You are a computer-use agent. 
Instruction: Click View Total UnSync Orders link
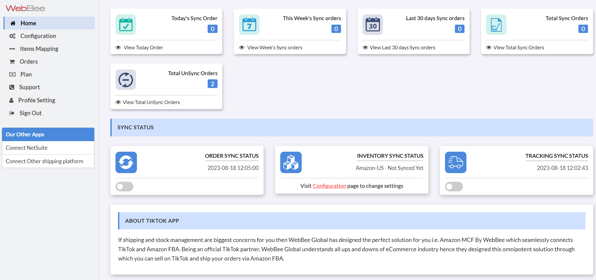tap(151, 102)
